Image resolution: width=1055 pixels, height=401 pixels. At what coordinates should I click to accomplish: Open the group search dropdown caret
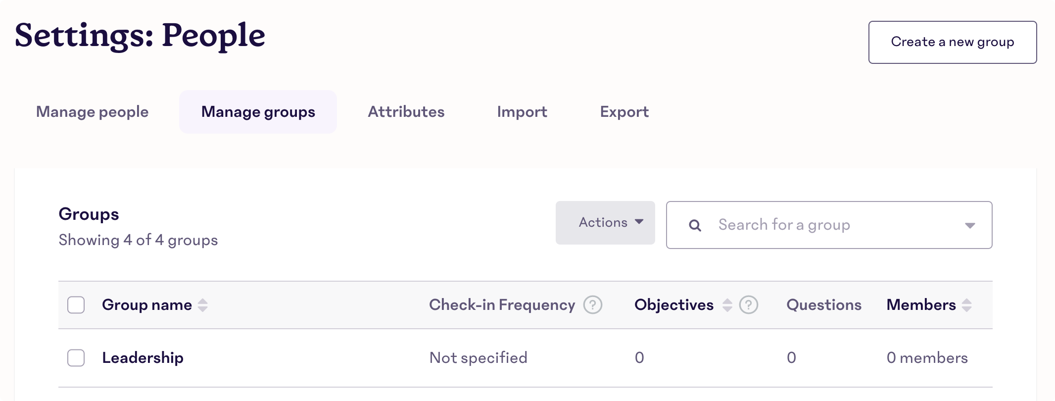970,225
